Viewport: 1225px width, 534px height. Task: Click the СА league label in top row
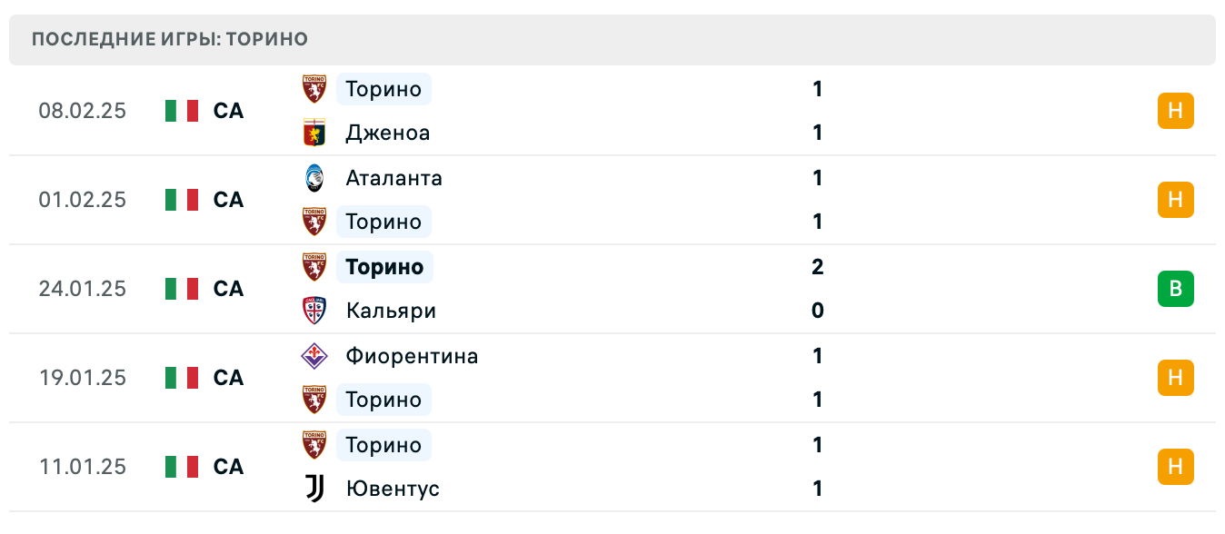point(229,111)
